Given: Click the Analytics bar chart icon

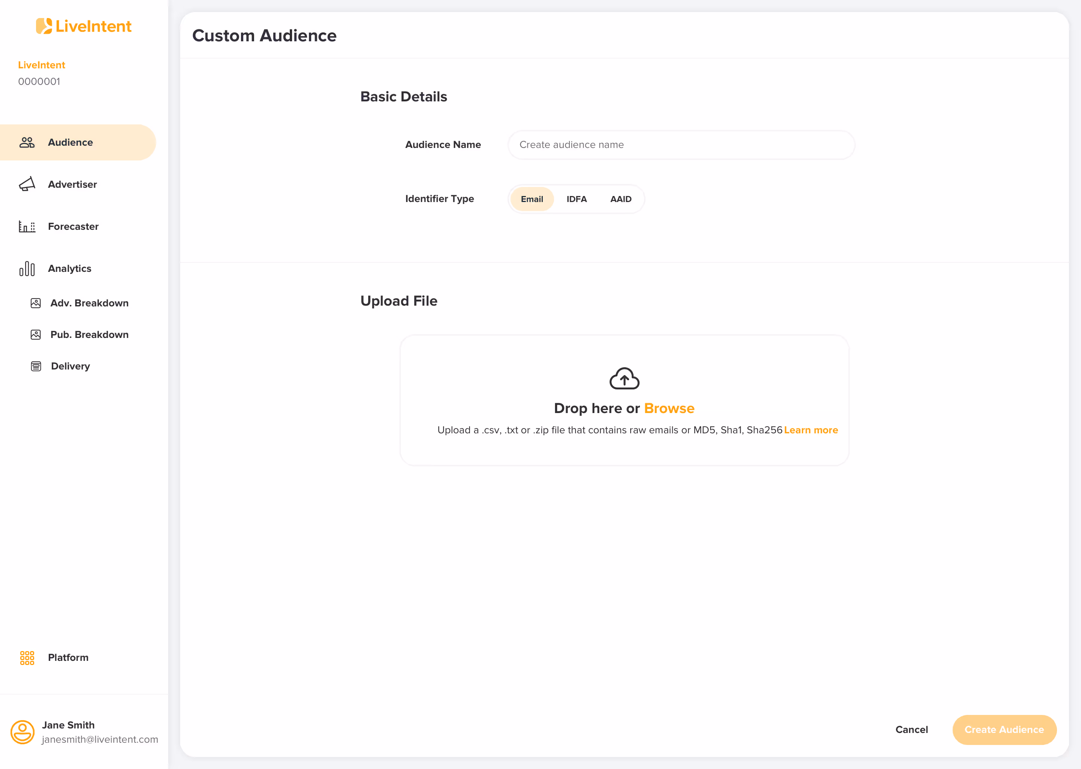Looking at the screenshot, I should coord(27,268).
